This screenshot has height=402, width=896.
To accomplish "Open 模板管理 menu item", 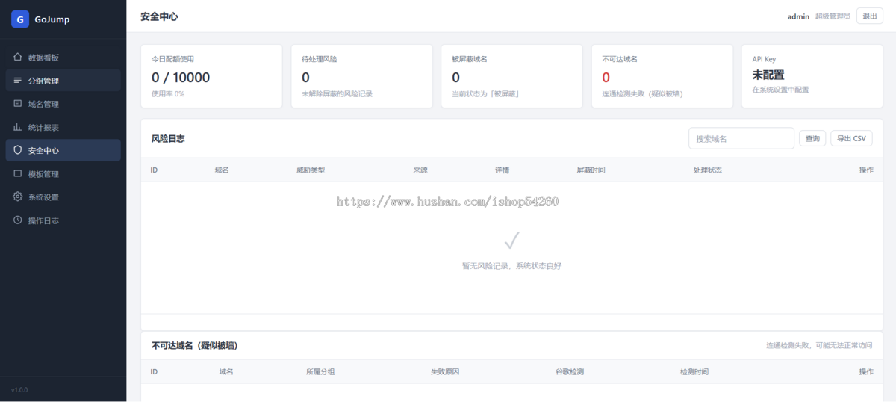I will click(63, 174).
